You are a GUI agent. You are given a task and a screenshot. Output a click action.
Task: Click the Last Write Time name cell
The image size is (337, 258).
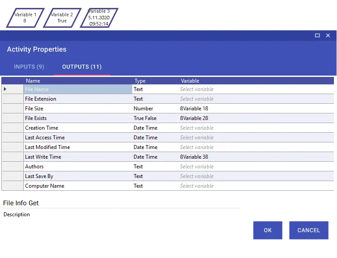point(78,157)
